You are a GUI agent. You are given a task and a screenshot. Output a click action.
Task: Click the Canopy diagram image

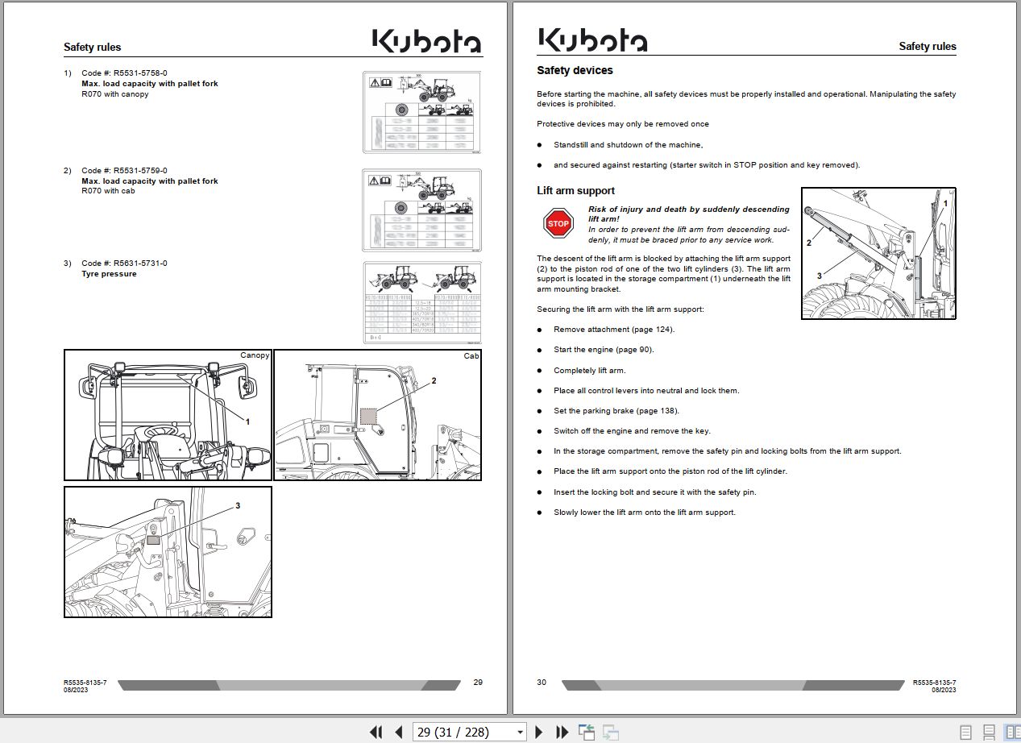coord(167,414)
